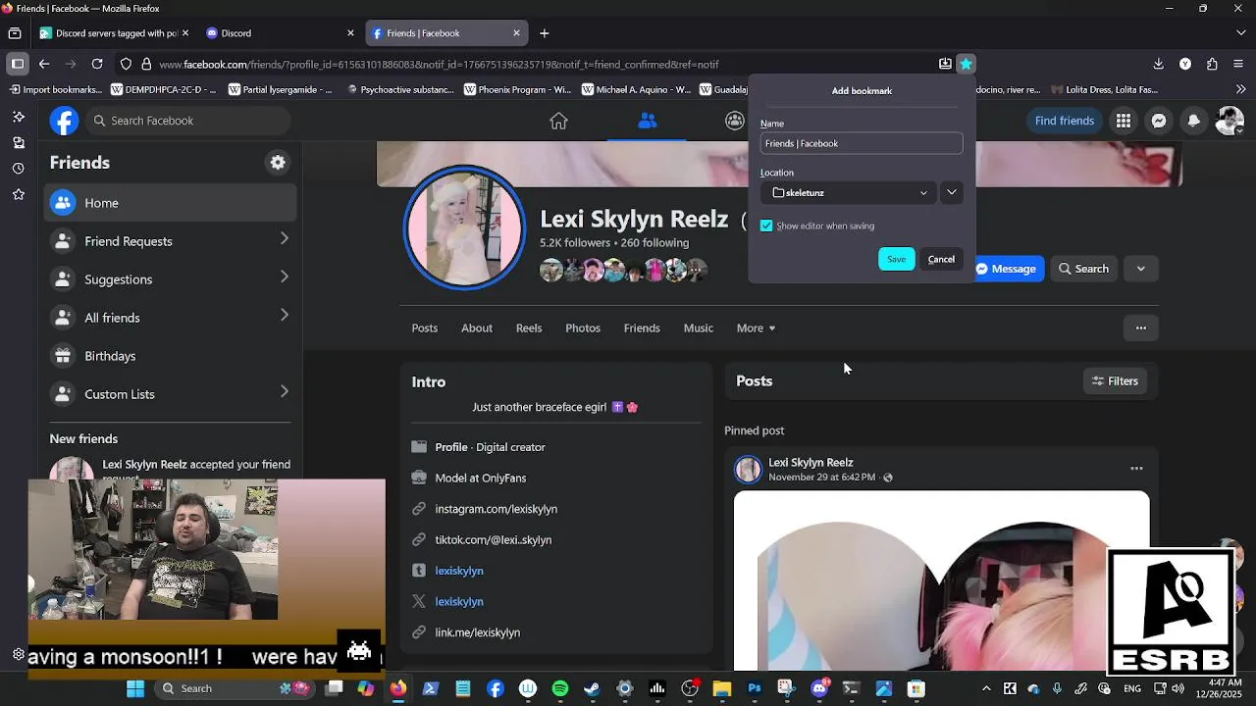Reload the page with the refresh icon
The width and height of the screenshot is (1256, 706).
tap(97, 64)
